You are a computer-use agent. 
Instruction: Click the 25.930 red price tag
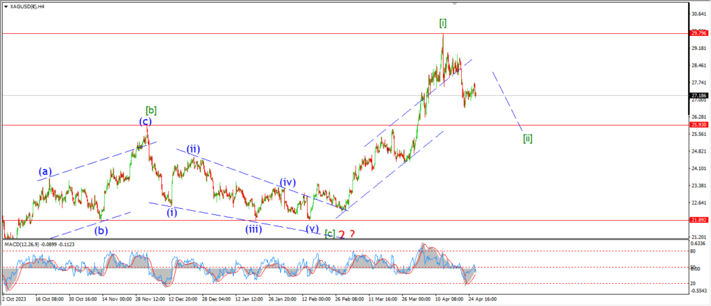click(698, 125)
